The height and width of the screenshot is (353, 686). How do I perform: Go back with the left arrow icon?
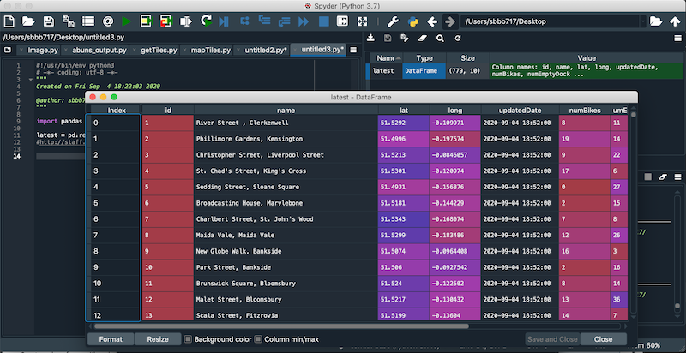tap(432, 21)
